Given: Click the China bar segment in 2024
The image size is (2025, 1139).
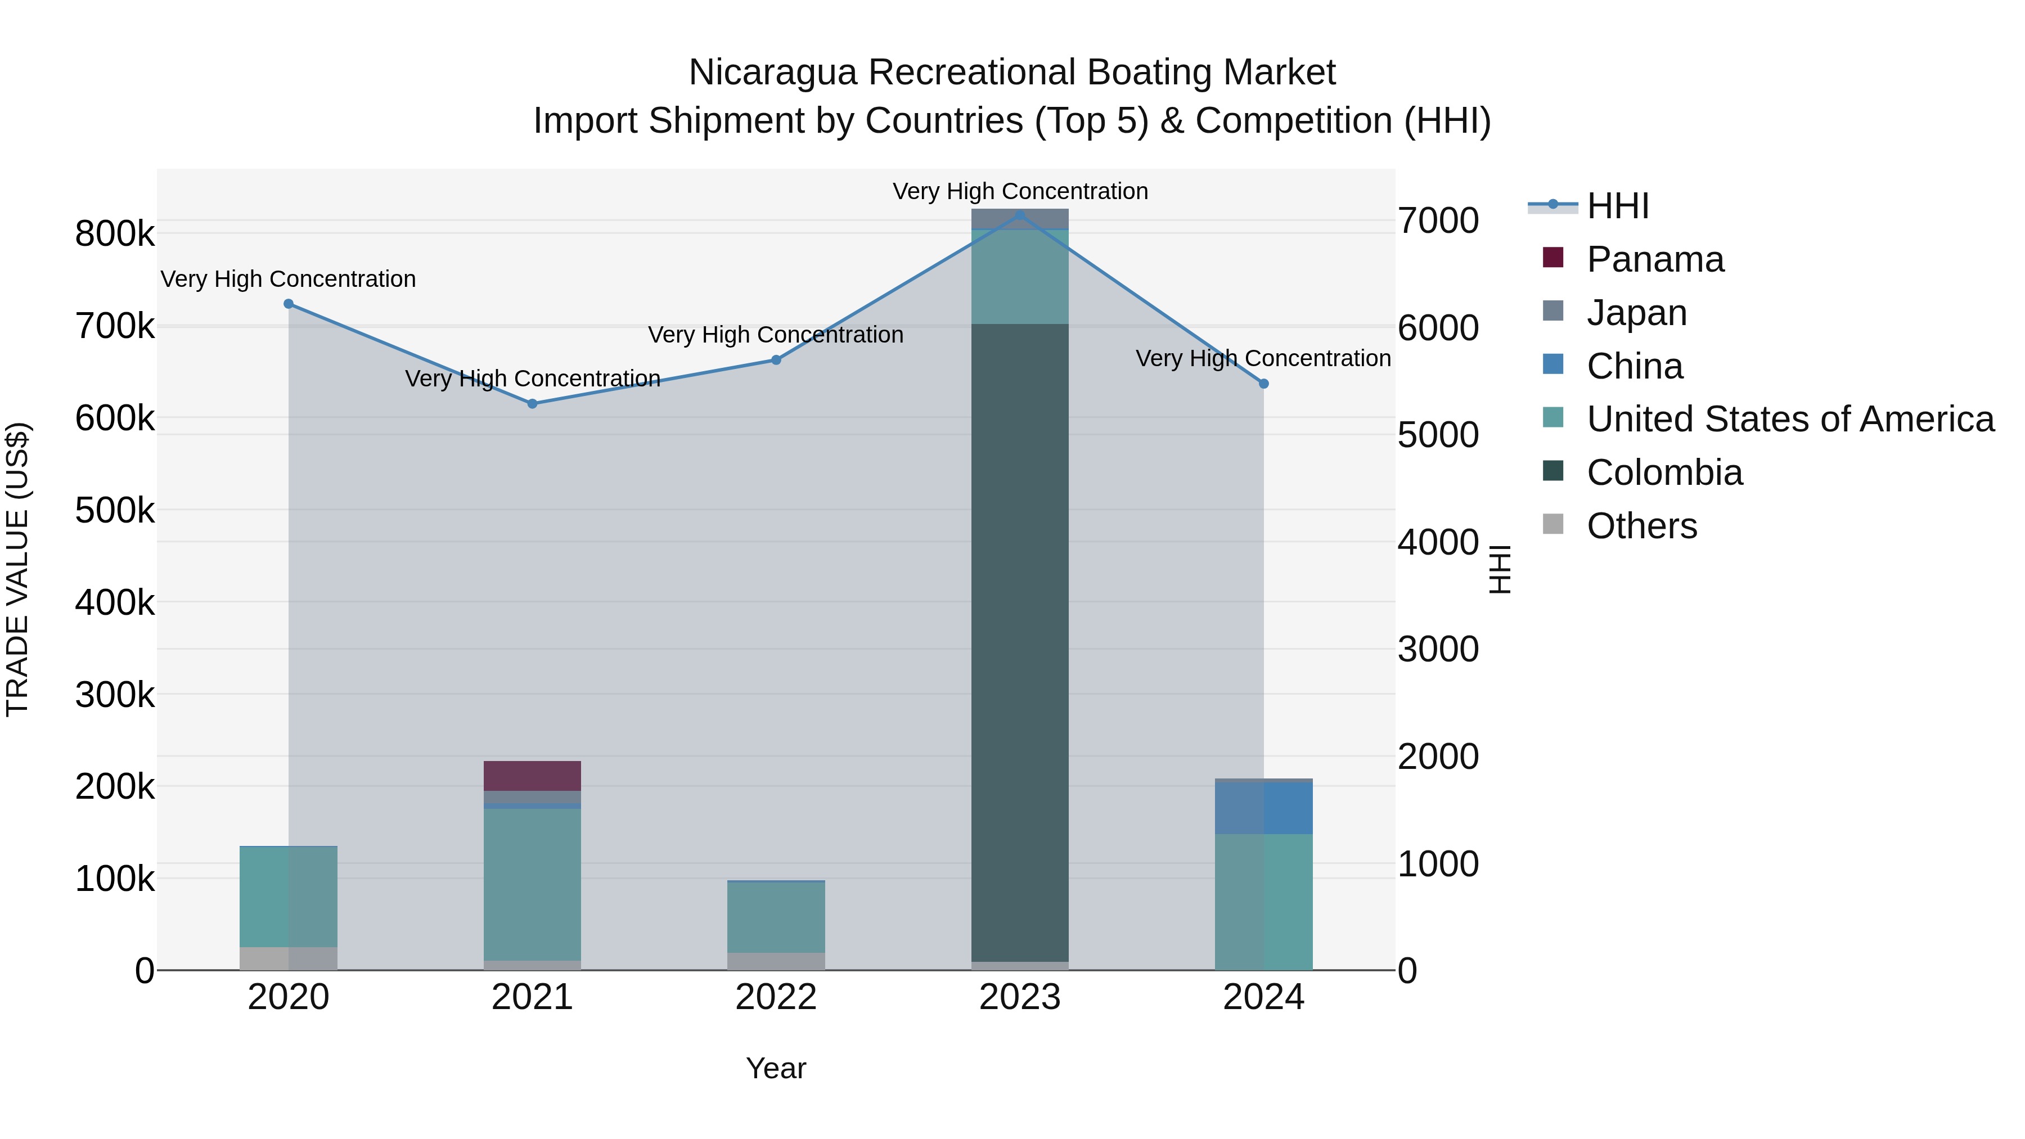Looking at the screenshot, I should pos(1264,808).
